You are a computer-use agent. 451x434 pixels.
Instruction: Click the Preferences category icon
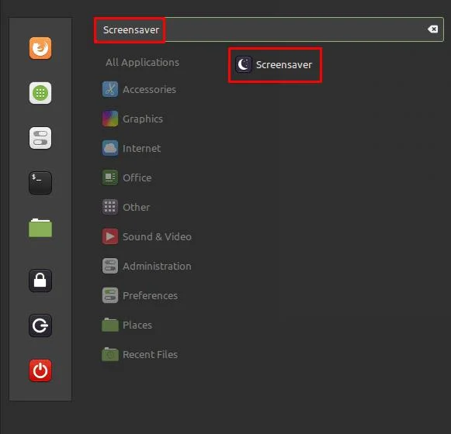coord(110,295)
